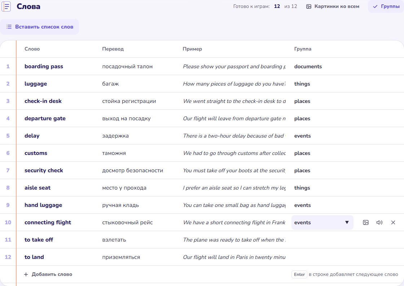Edit translation место у прохода

pyautogui.click(x=124, y=188)
